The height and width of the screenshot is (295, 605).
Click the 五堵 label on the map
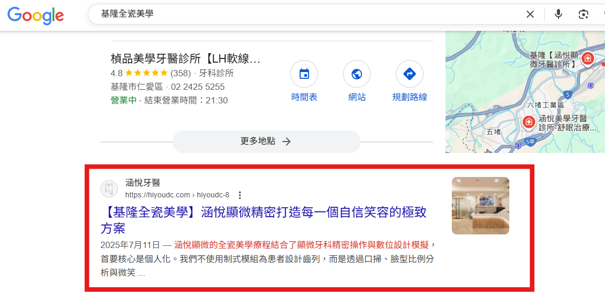point(494,132)
